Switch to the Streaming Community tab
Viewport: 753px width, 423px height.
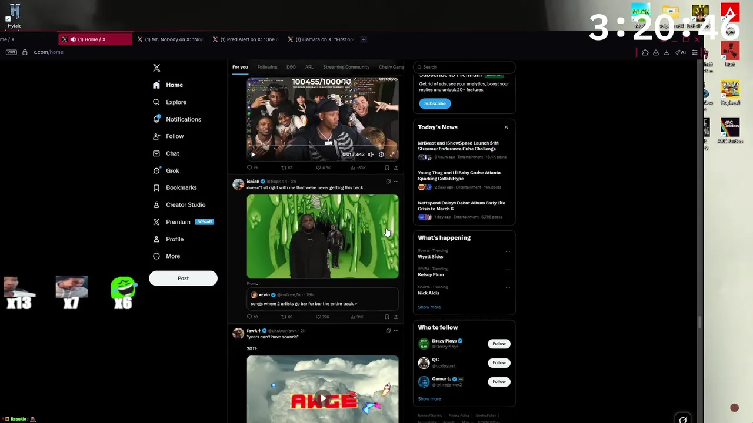[x=346, y=67]
